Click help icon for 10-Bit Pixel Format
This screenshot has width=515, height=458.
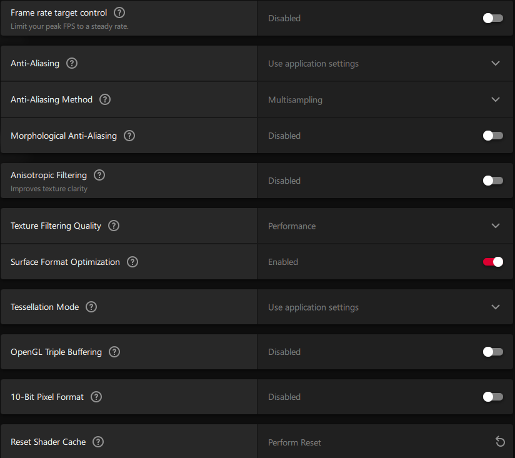tap(96, 397)
